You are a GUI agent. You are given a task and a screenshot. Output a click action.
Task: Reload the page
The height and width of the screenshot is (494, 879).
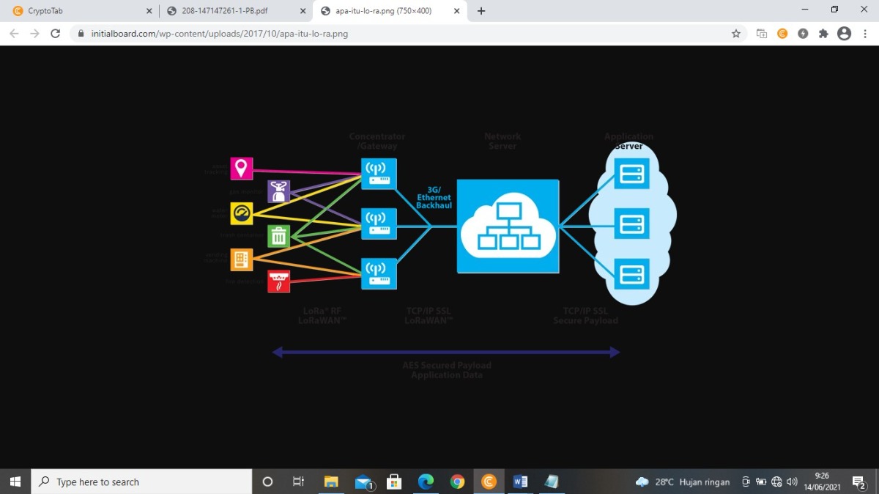(x=55, y=34)
